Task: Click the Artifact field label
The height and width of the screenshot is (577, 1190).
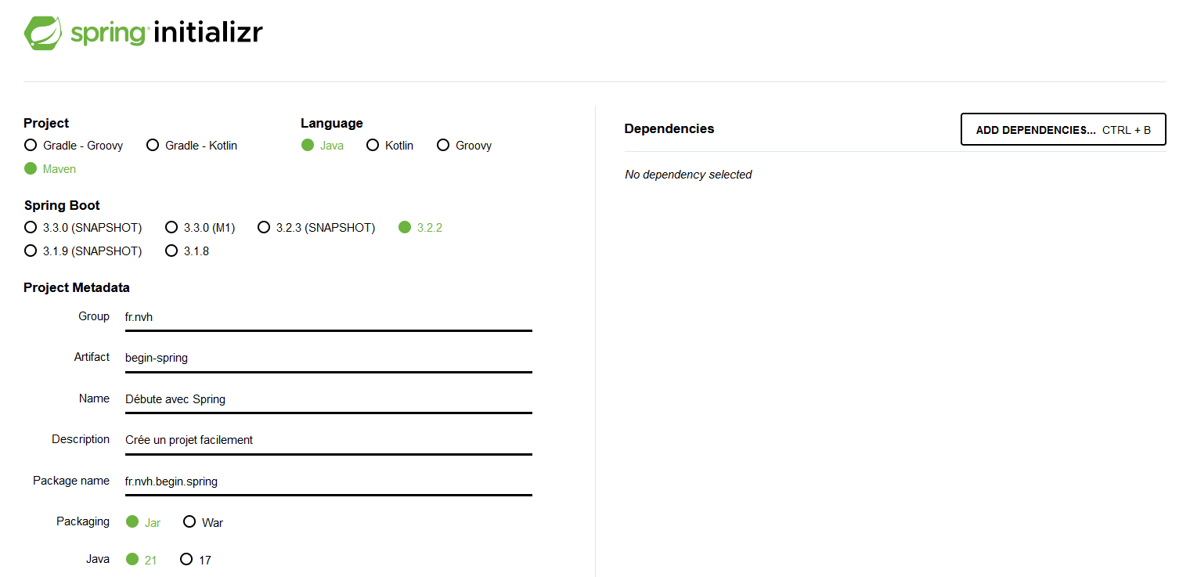Action: [x=92, y=357]
